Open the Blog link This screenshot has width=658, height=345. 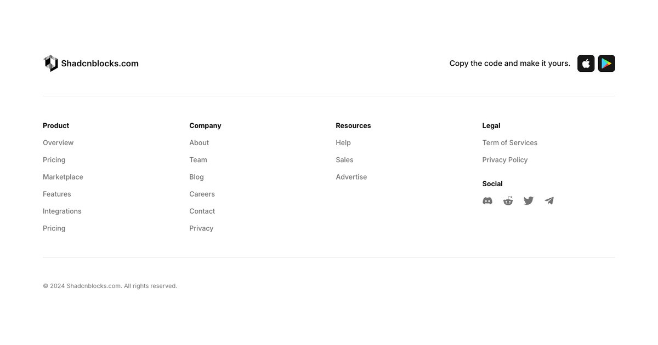pos(197,177)
